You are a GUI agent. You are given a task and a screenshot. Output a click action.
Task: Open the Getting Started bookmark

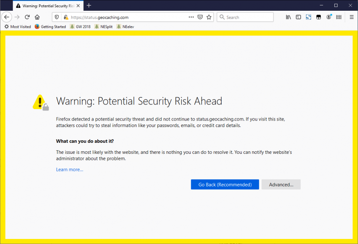[x=50, y=27]
